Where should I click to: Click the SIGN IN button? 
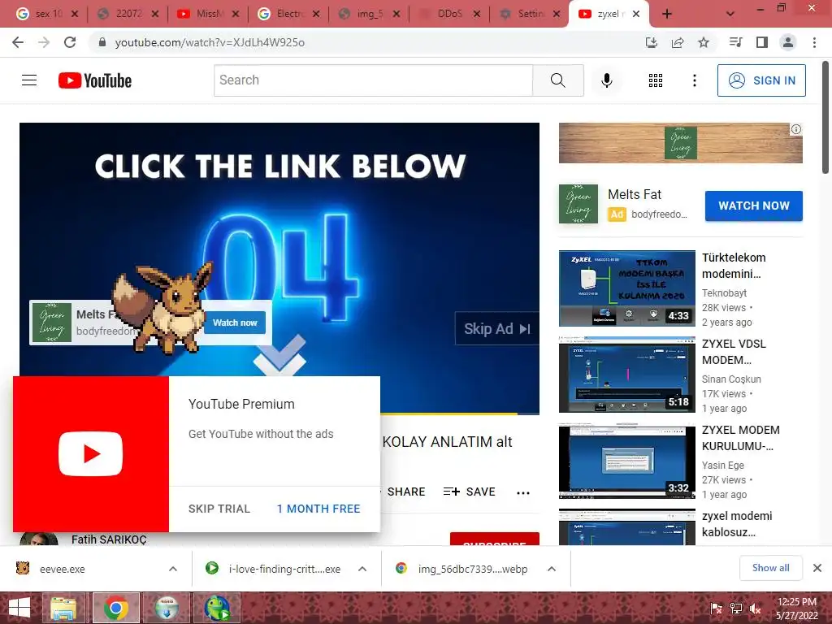pyautogui.click(x=761, y=80)
